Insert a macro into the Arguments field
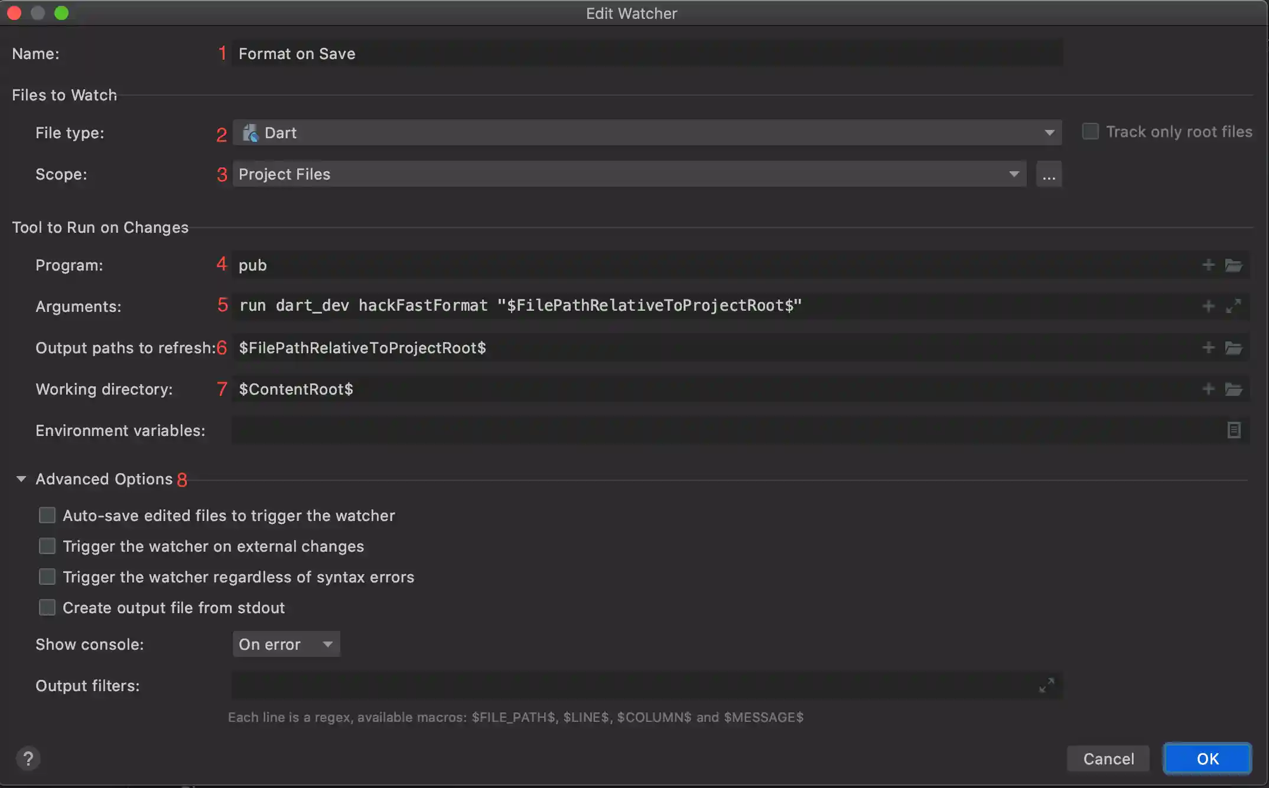1269x788 pixels. [x=1208, y=306]
